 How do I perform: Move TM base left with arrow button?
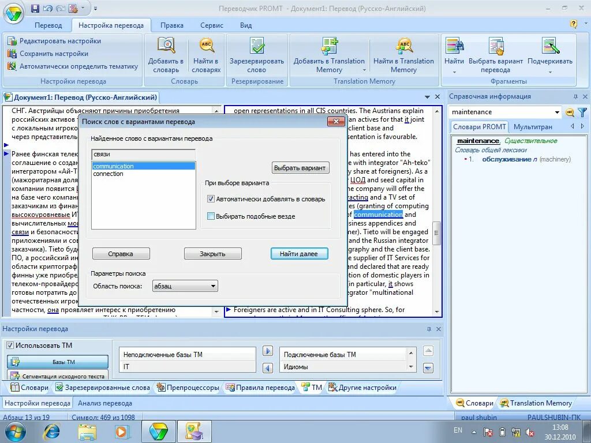click(268, 367)
